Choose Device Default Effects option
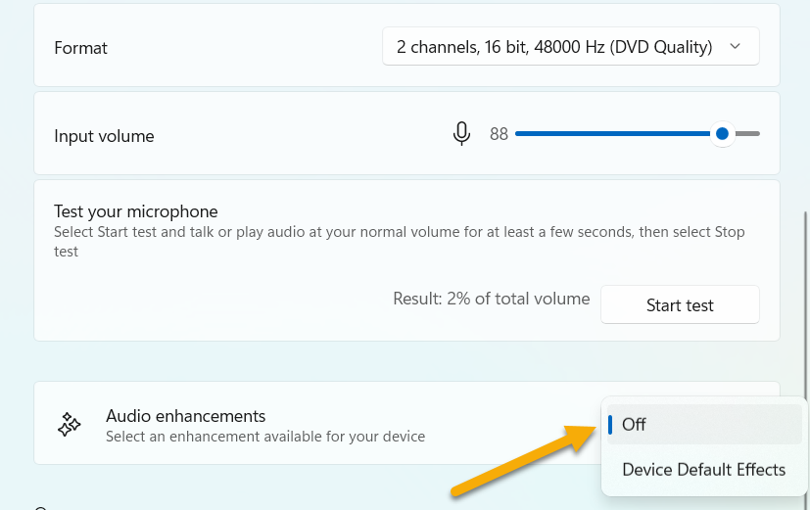 pos(704,470)
